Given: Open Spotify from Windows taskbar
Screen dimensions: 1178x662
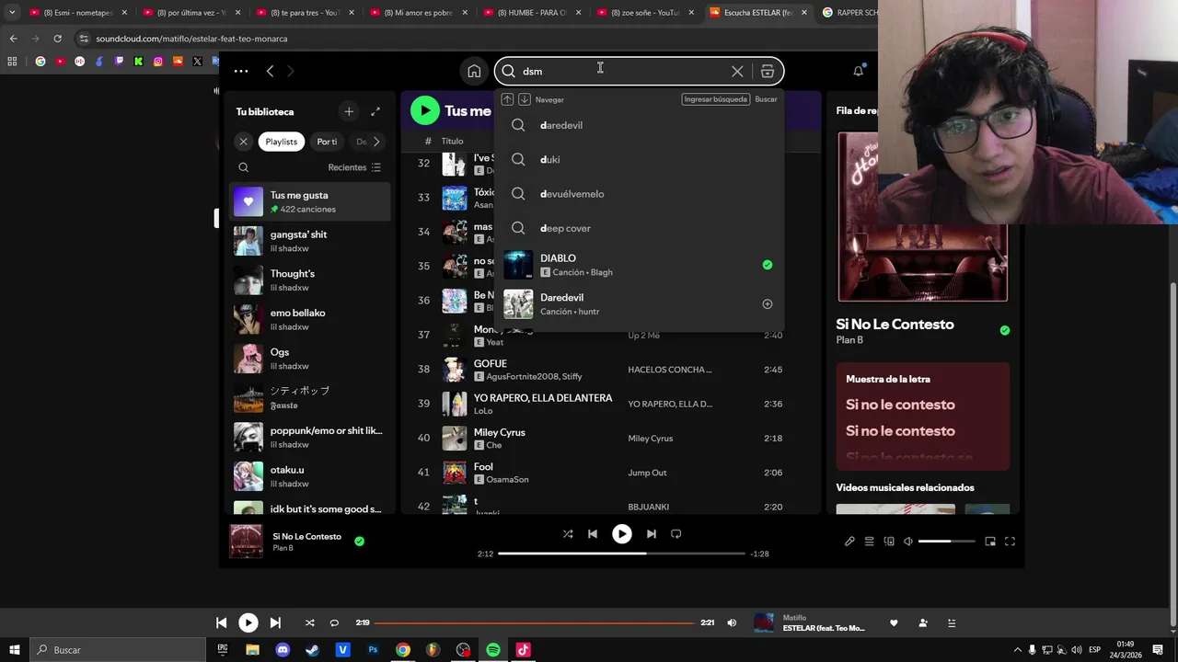Looking at the screenshot, I should (493, 650).
